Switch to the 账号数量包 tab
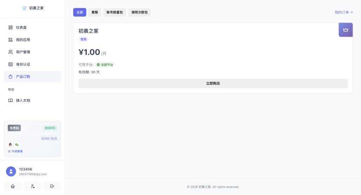361x195 pixels. [x=115, y=12]
